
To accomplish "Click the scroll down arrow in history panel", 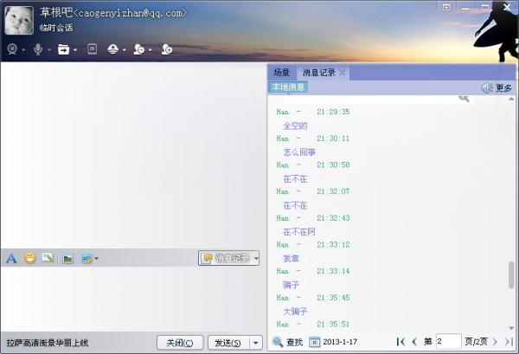I will (511, 328).
